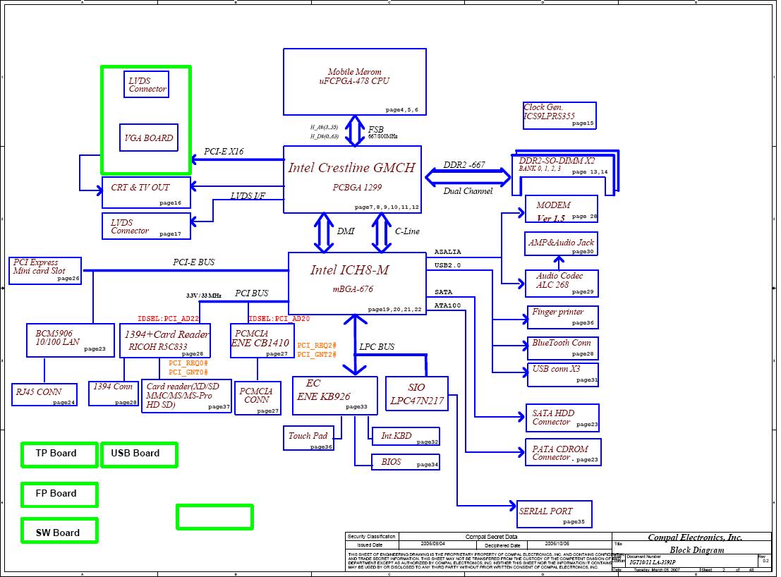
Task: Select the Intel Crestline GMCH block
Action: click(x=352, y=179)
